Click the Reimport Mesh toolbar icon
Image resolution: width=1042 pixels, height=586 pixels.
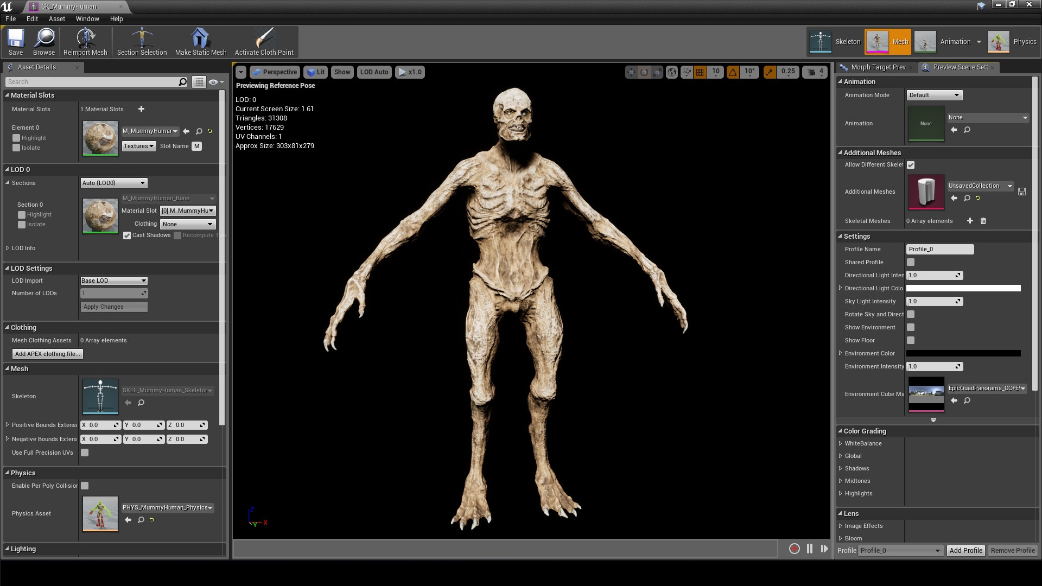85,42
